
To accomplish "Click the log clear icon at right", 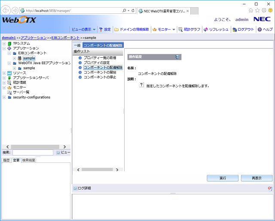I will [269, 188].
